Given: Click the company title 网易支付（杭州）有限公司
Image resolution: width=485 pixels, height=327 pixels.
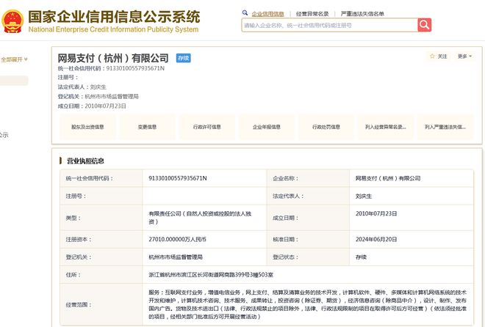Looking at the screenshot, I should [113, 58].
